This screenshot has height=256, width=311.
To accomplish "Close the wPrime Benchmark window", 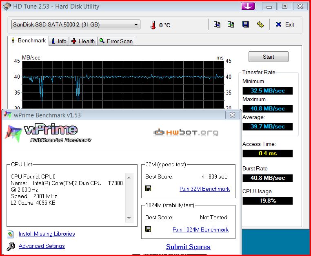I will click(232, 115).
